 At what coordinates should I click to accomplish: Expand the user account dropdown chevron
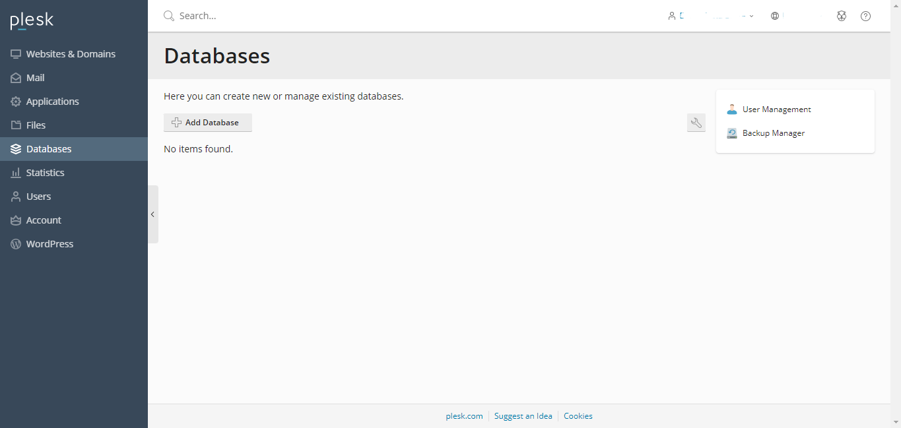point(751,16)
